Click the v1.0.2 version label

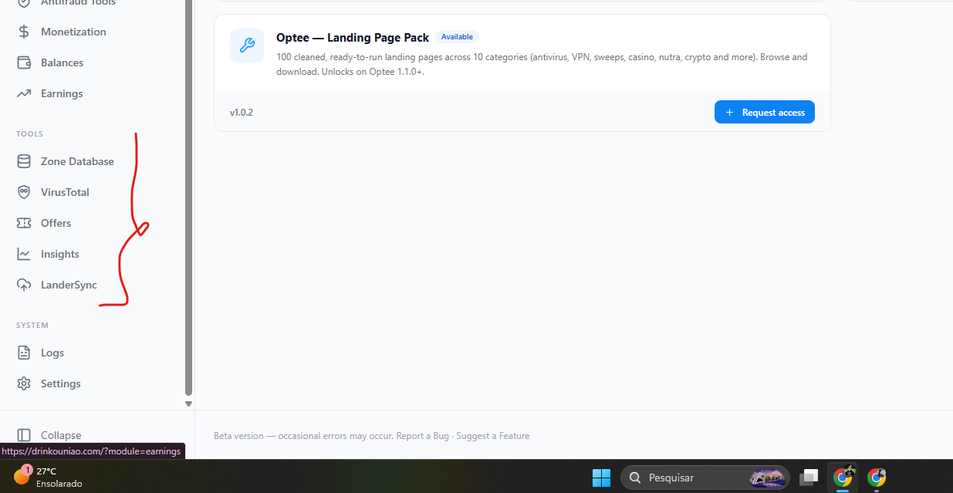(242, 113)
